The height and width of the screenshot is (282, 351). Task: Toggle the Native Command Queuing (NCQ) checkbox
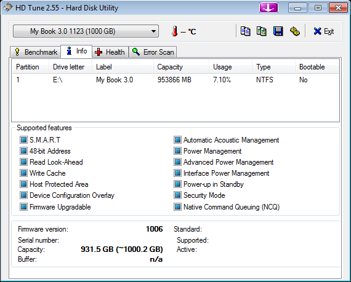click(177, 207)
